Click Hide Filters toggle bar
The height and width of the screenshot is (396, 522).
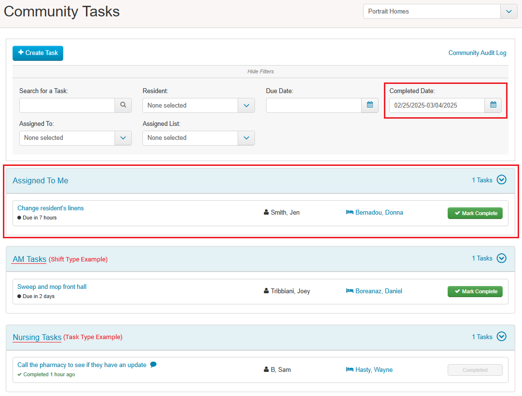pos(260,71)
